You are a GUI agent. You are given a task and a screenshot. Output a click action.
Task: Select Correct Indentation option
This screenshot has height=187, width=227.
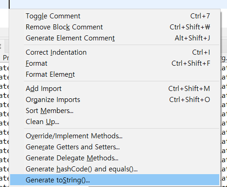click(x=115, y=52)
